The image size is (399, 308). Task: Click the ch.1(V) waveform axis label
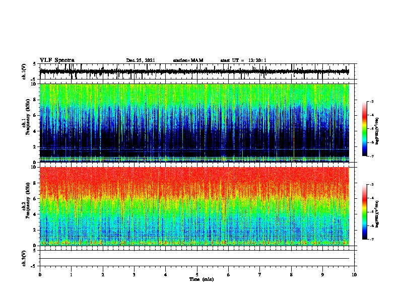pyautogui.click(x=24, y=71)
